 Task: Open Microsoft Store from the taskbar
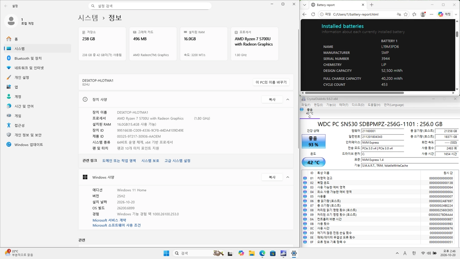[273, 253]
